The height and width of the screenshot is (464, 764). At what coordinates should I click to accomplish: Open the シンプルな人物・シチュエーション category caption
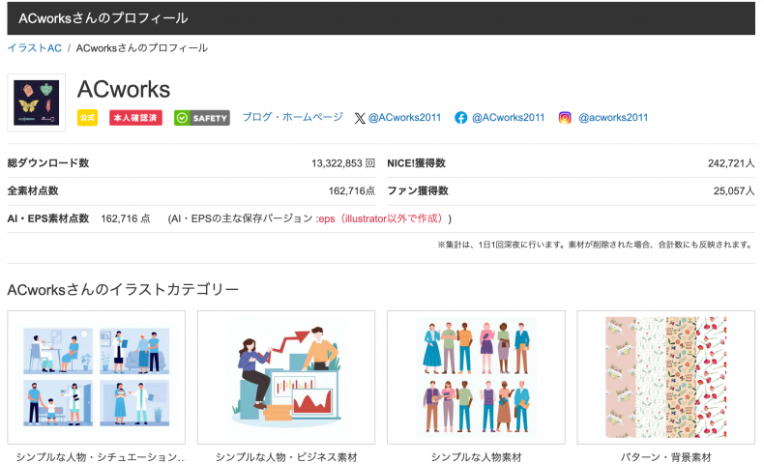coord(101,457)
